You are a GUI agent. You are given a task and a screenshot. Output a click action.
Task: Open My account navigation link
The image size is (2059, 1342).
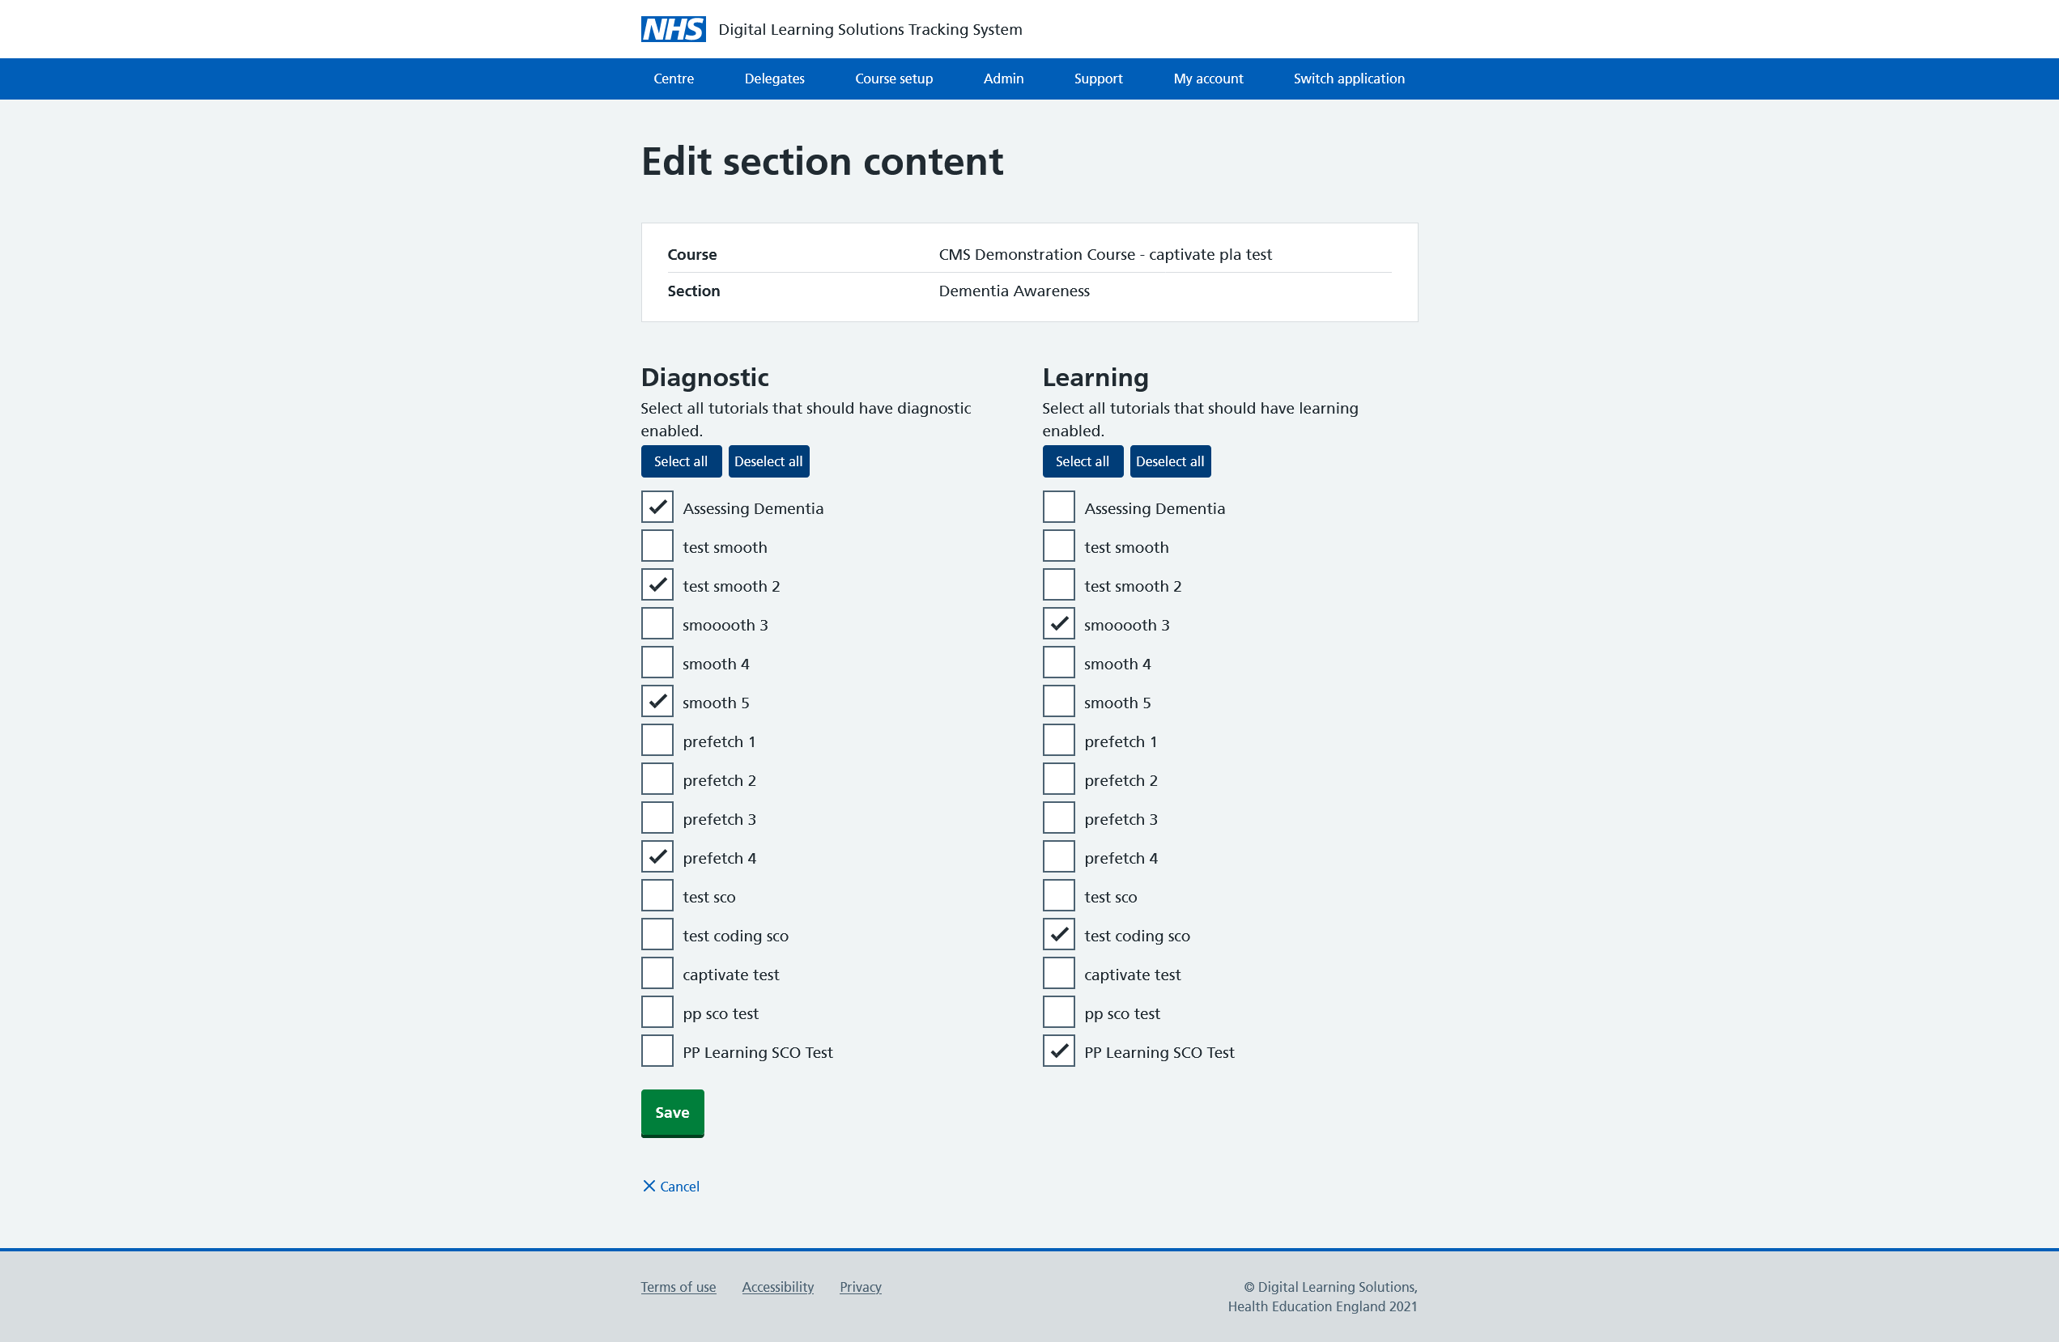click(x=1207, y=79)
